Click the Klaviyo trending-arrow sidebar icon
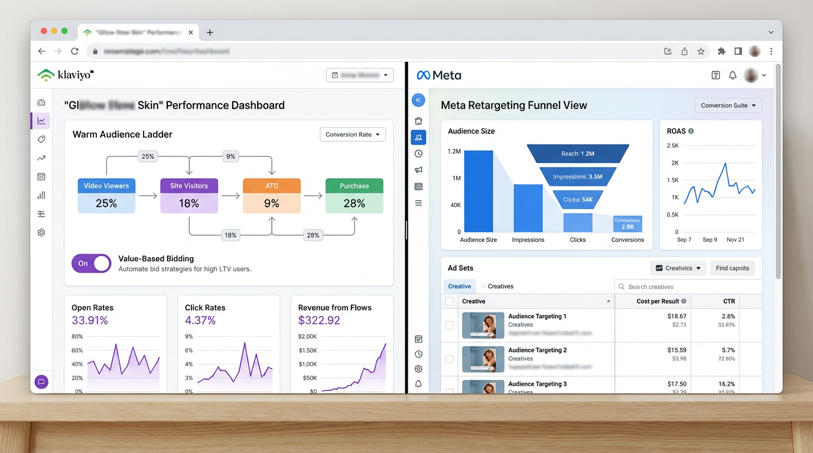This screenshot has width=813, height=453. [41, 158]
